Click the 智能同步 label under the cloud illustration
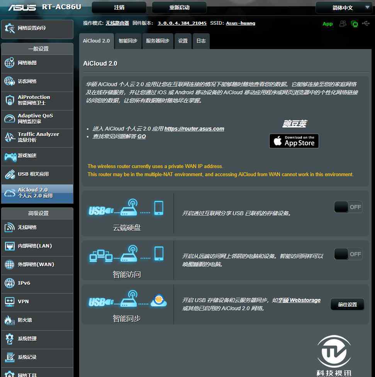This screenshot has height=377, width=375. (127, 319)
